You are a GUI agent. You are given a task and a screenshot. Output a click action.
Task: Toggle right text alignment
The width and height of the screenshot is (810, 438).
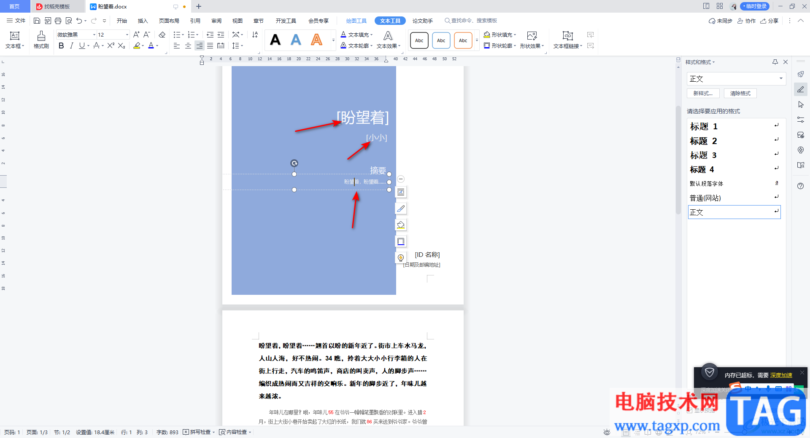(x=199, y=45)
